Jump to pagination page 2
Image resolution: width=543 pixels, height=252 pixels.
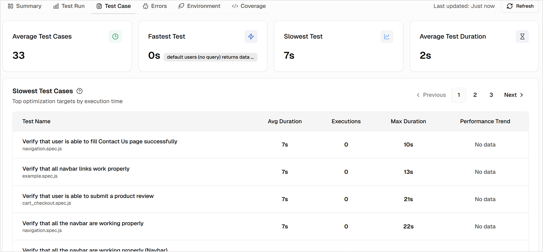[x=475, y=95]
